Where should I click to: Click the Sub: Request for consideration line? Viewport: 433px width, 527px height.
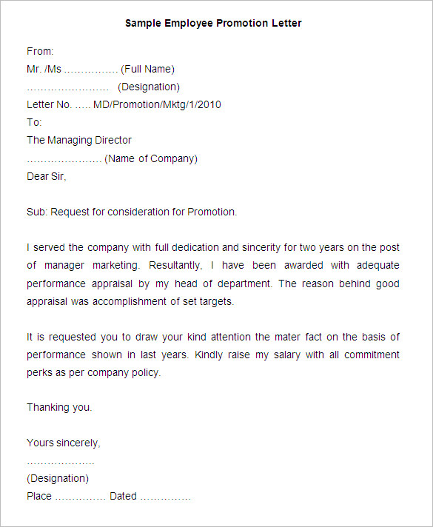[x=132, y=212]
